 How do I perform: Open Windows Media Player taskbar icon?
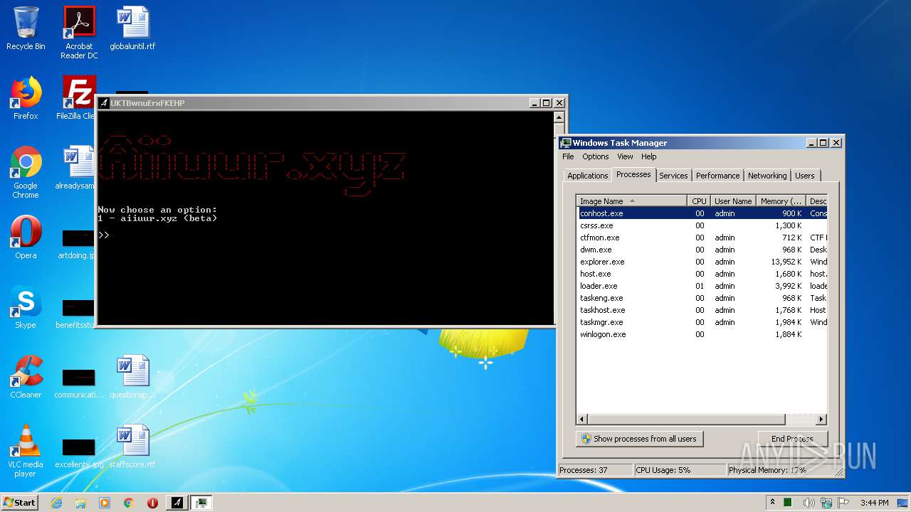(105, 503)
